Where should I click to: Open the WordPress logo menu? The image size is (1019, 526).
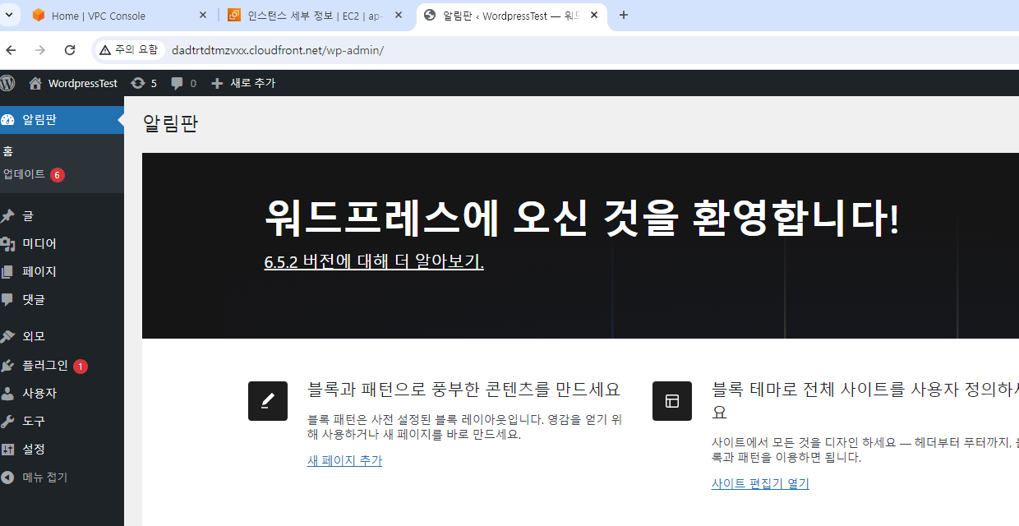pos(7,83)
